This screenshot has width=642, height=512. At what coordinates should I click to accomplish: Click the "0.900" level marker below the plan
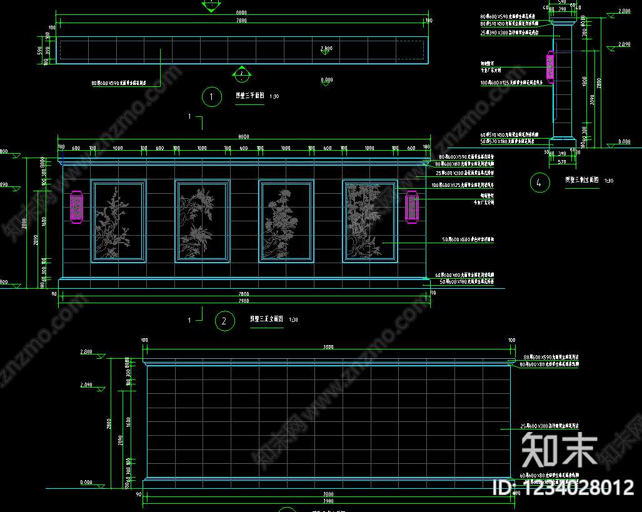click(327, 81)
